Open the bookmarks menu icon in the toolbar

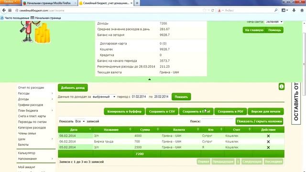pos(284,11)
